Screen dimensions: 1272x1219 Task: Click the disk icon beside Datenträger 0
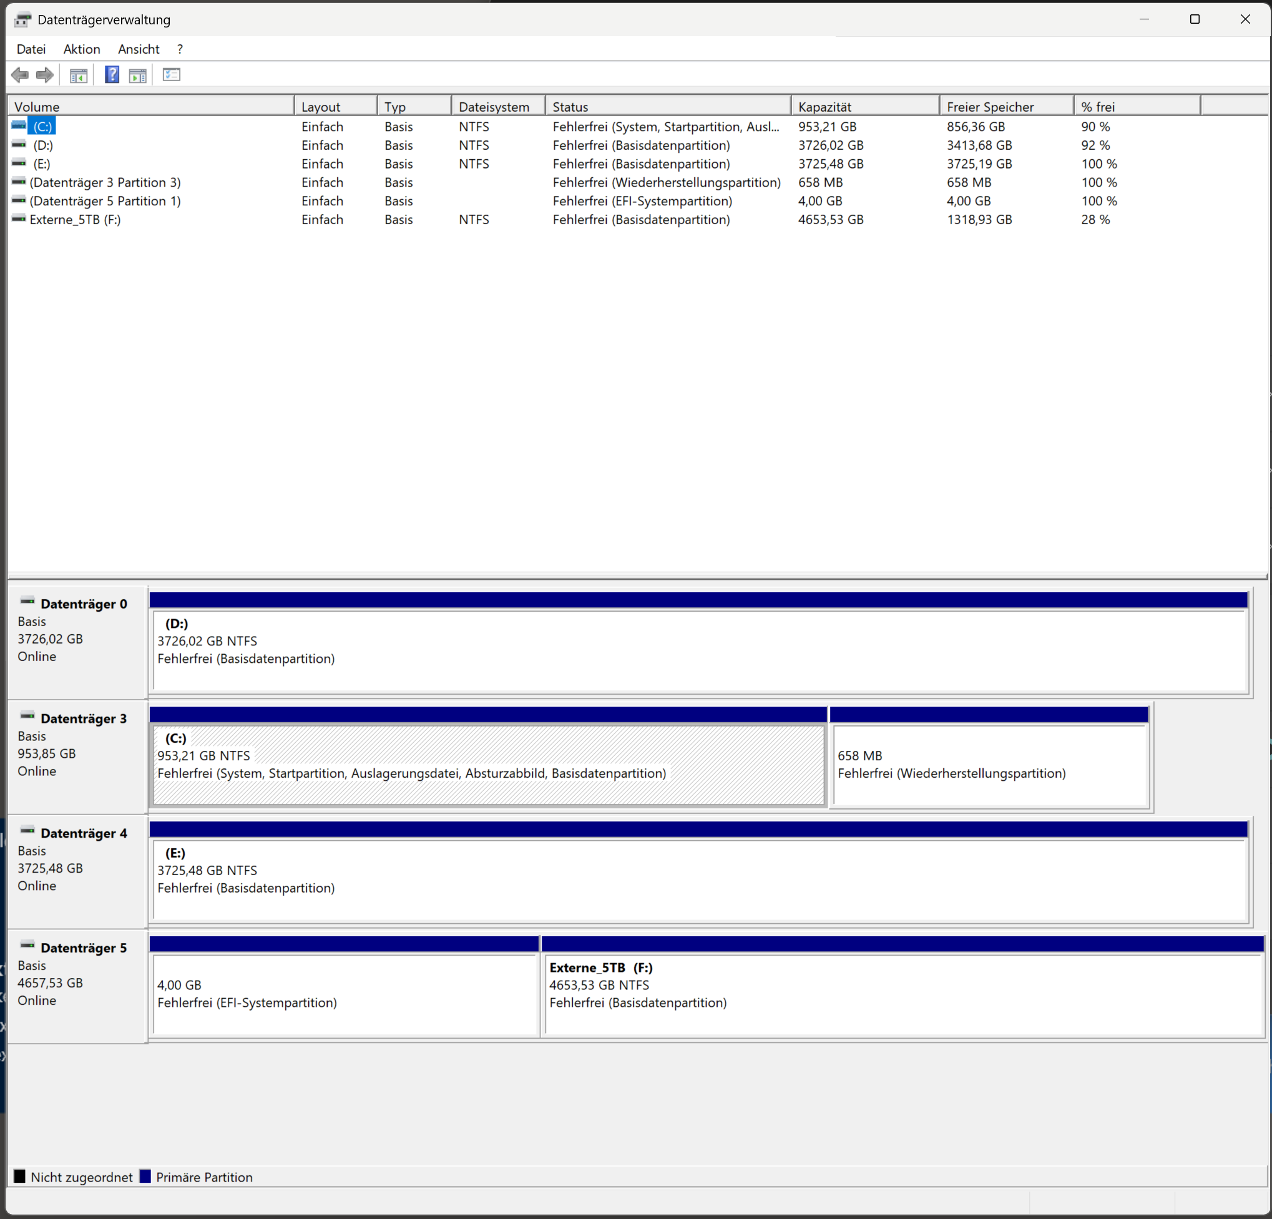[27, 603]
